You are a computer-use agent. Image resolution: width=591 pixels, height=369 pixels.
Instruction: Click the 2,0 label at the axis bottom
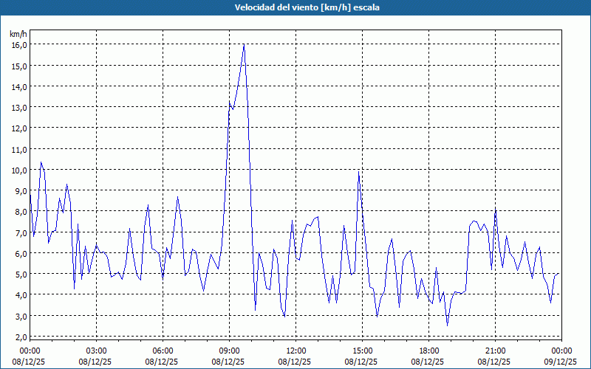(x=18, y=337)
